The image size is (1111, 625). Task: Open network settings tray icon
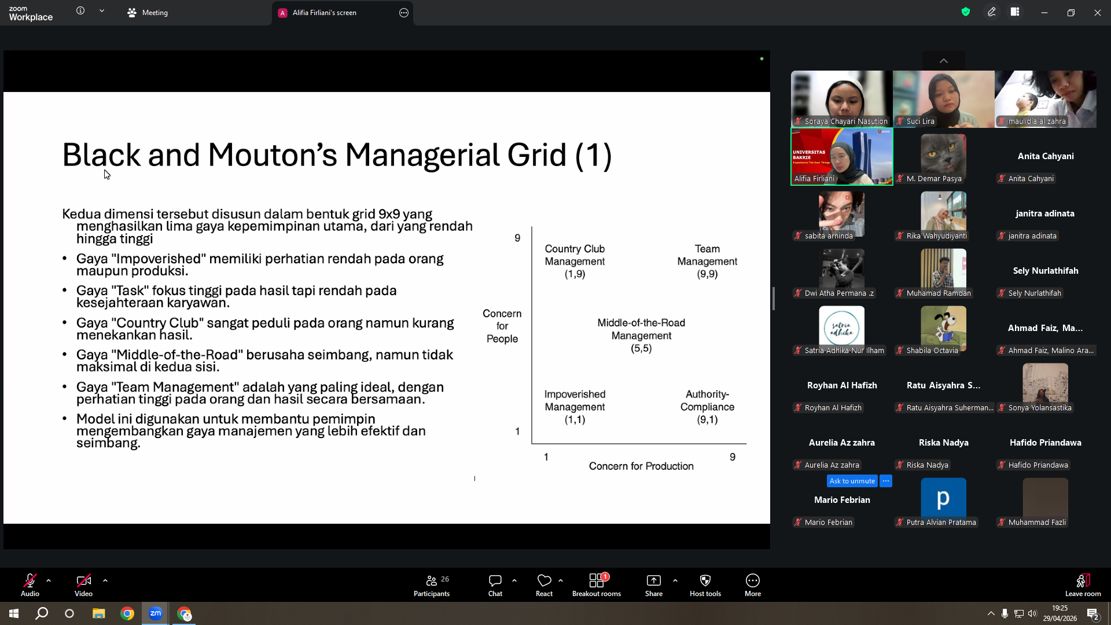click(x=1019, y=613)
